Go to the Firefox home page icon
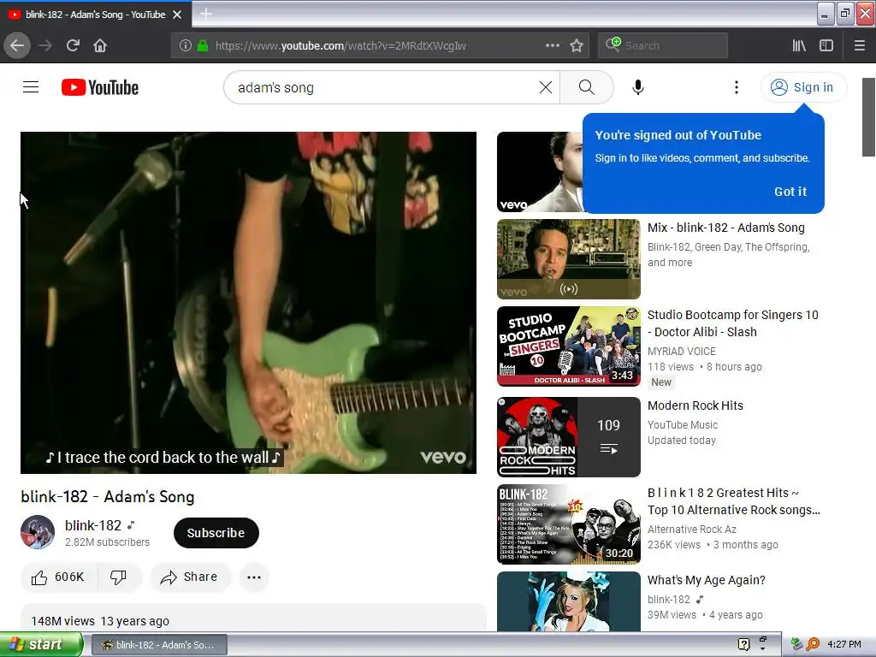This screenshot has height=657, width=876. (100, 45)
